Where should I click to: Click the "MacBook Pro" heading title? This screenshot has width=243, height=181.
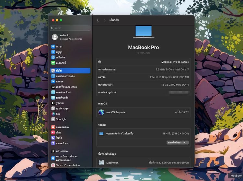(x=144, y=47)
